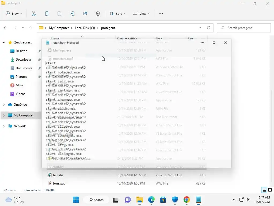Open Chat app from taskbar
This screenshot has width=274, height=206.
coord(128,200)
